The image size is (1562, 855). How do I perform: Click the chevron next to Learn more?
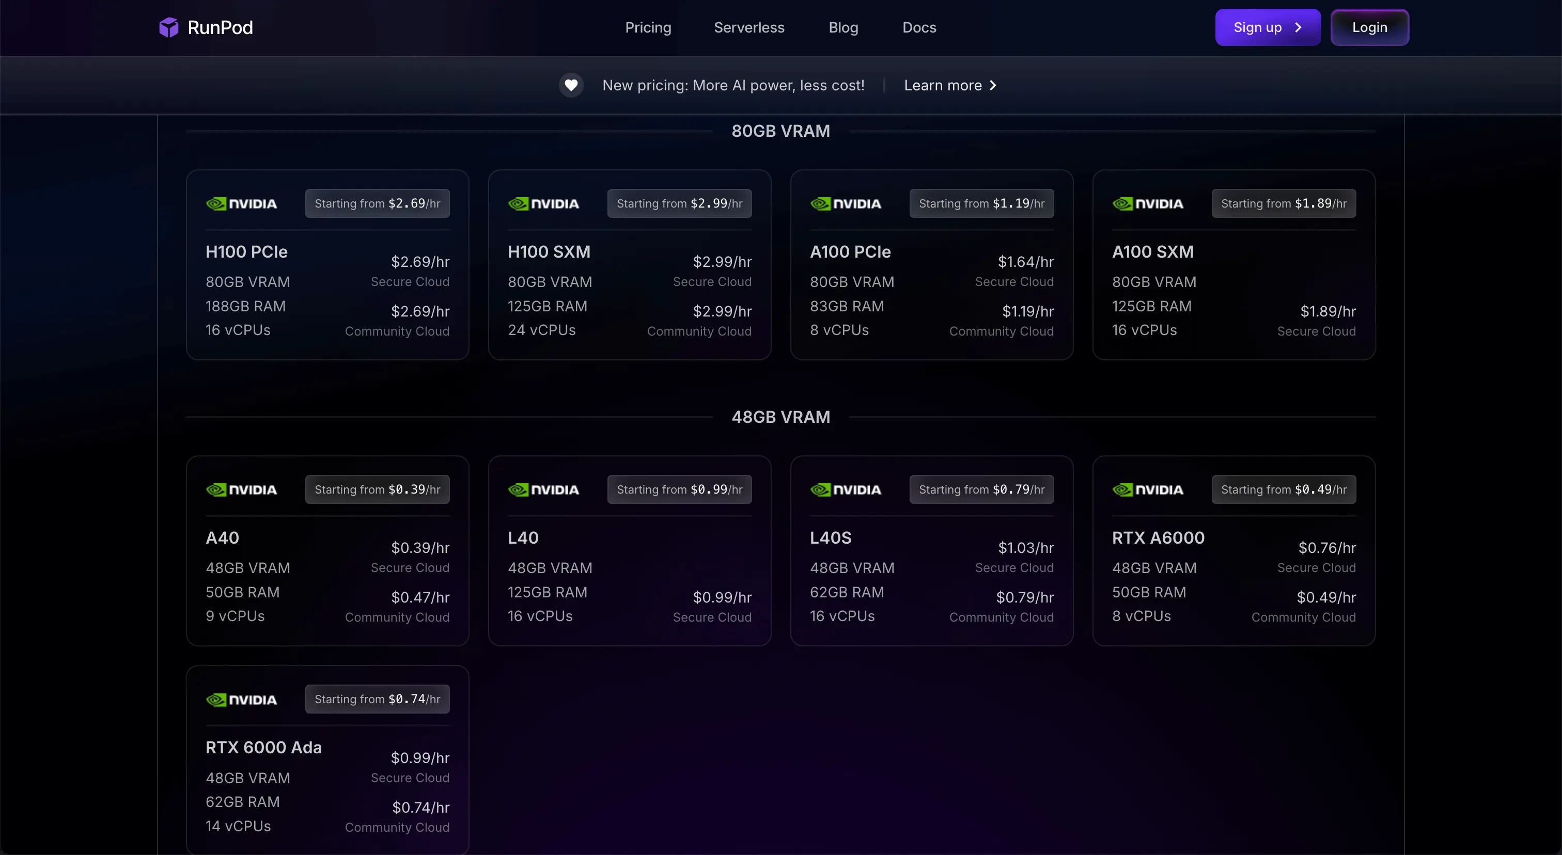pyautogui.click(x=993, y=85)
